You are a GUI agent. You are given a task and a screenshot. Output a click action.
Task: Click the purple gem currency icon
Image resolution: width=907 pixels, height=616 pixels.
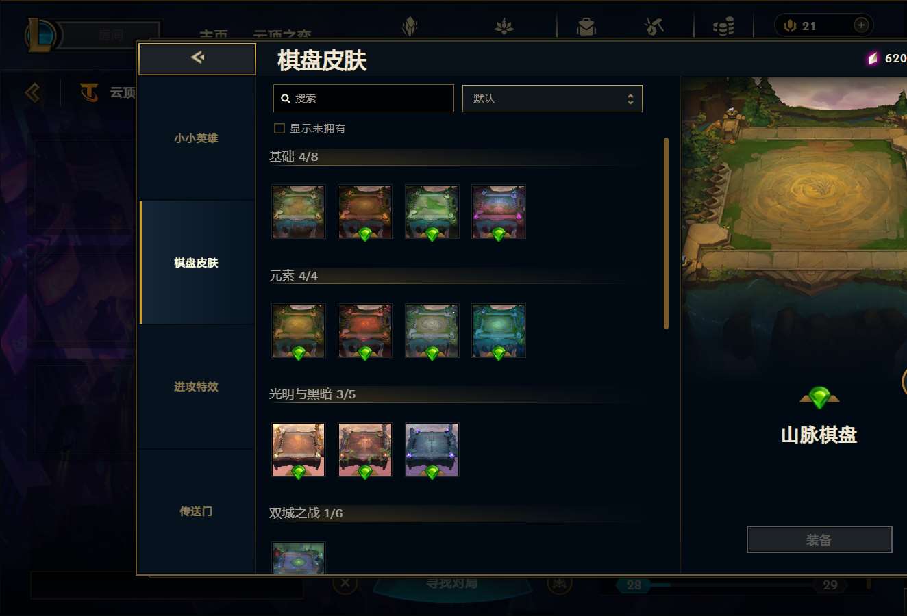coord(872,59)
